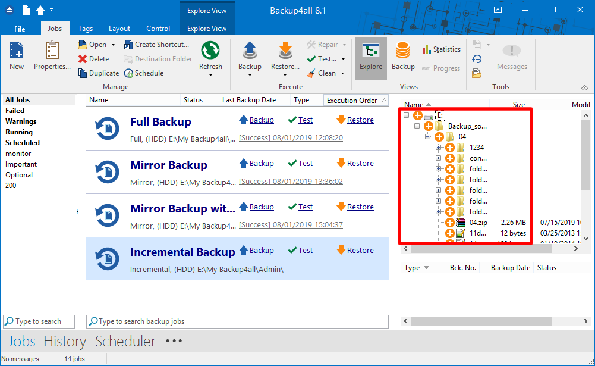The height and width of the screenshot is (366, 595).
Task: Toggle folder 1234 for restore selection
Action: (x=450, y=148)
